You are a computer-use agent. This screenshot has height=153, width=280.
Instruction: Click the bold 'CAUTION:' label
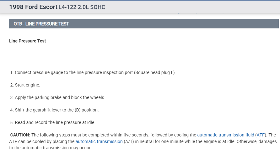20,135
